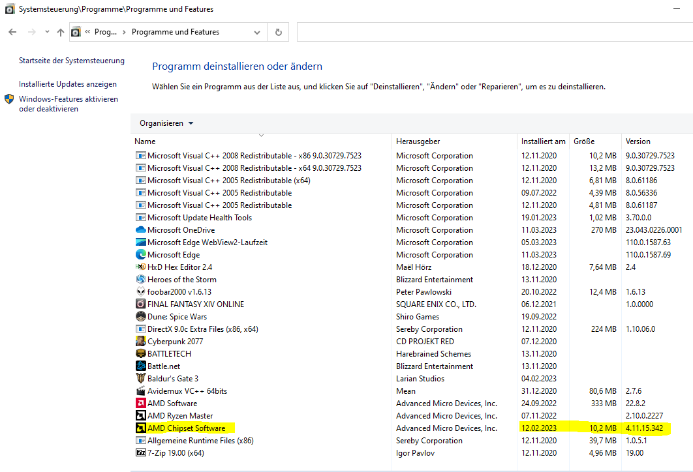Viewport: 693px width, 472px height.
Task: Sort the list by Herausgeber column
Action: click(x=454, y=141)
